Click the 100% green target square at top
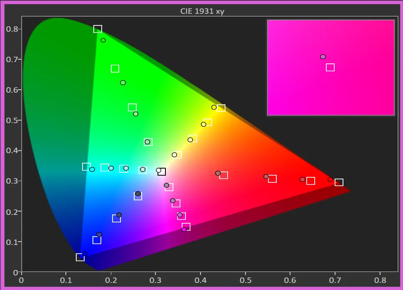This screenshot has width=403, height=290. [98, 29]
